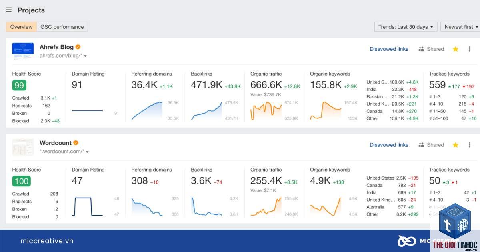Toggle the star favorite on Ahrefs Blog
The height and width of the screenshot is (252, 480).
(455, 49)
